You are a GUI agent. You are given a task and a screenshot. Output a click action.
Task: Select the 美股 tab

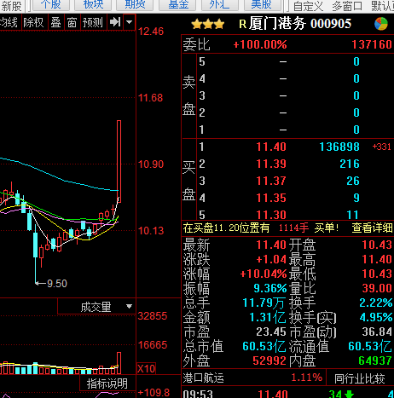click(x=261, y=5)
